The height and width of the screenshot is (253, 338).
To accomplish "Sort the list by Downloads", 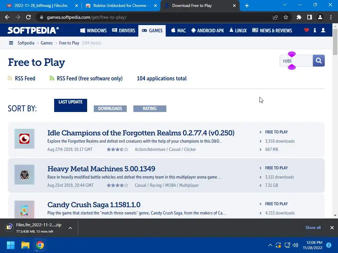I will (x=110, y=109).
